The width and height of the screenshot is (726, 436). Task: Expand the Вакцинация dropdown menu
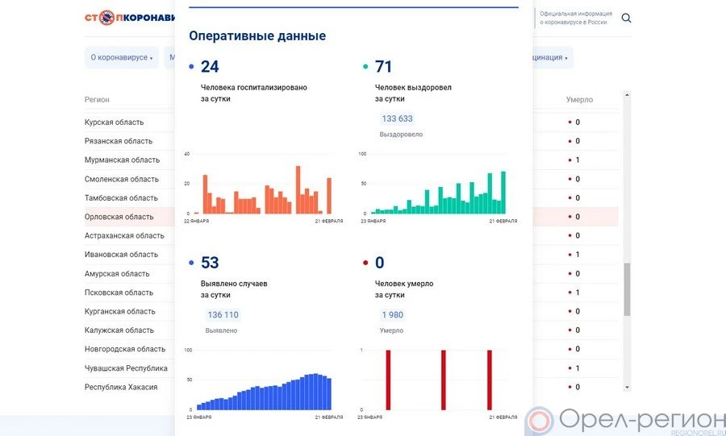[550, 58]
